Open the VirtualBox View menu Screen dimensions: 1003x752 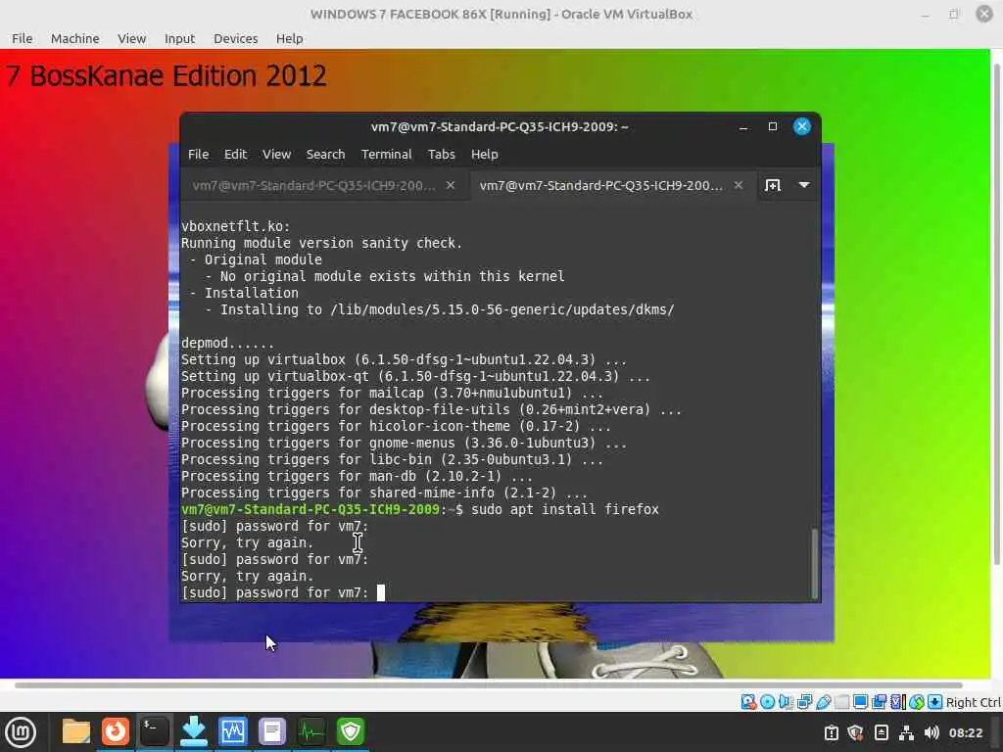132,38
